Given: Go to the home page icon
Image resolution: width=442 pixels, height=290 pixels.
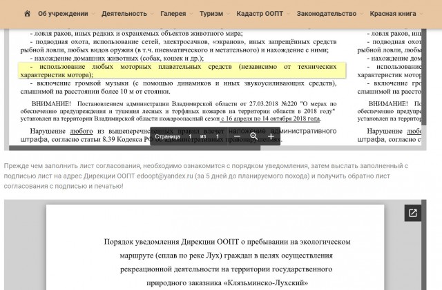Looking at the screenshot, I should coord(27,14).
